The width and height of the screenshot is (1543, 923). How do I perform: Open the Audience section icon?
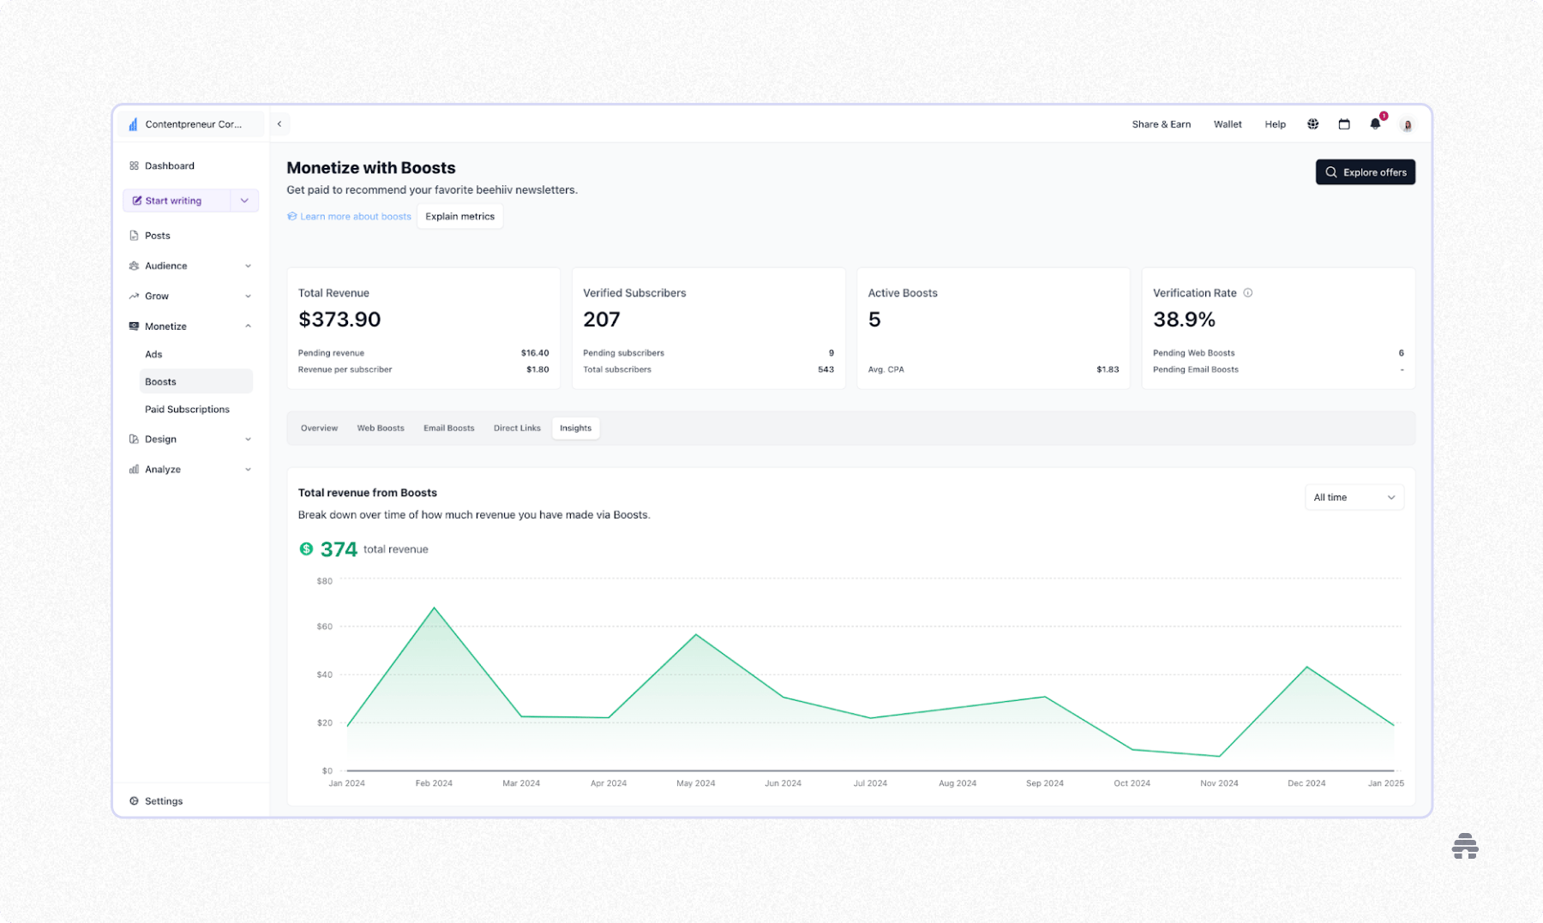coord(134,266)
